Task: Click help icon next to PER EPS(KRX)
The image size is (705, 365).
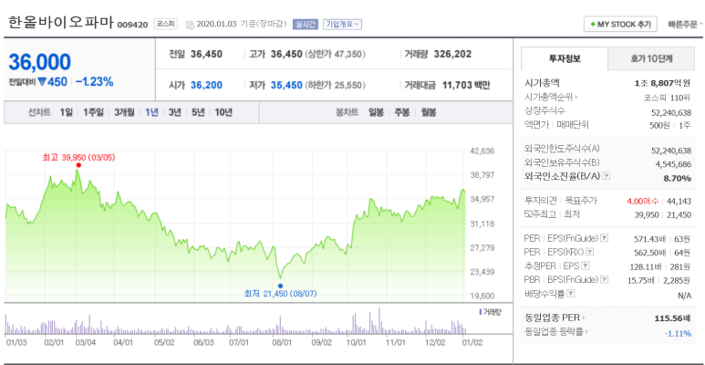Action: click(x=590, y=252)
